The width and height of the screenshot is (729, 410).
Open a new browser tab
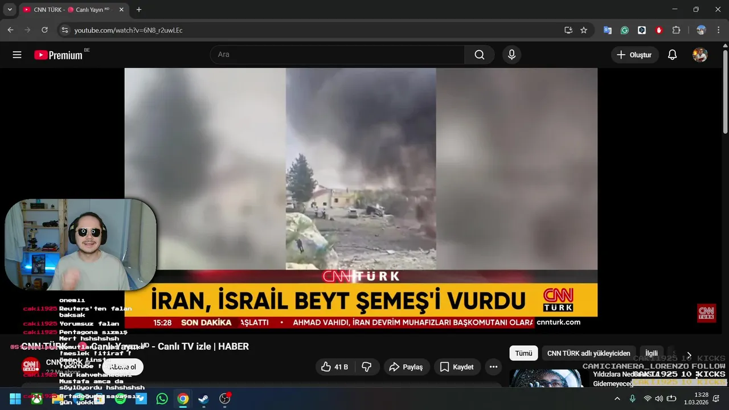click(x=139, y=10)
